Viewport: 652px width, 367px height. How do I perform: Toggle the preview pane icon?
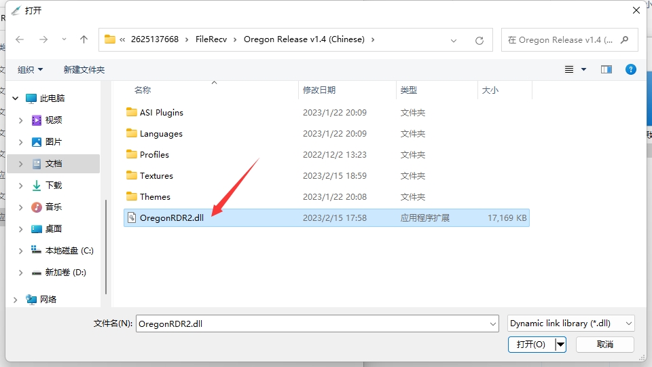[606, 69]
